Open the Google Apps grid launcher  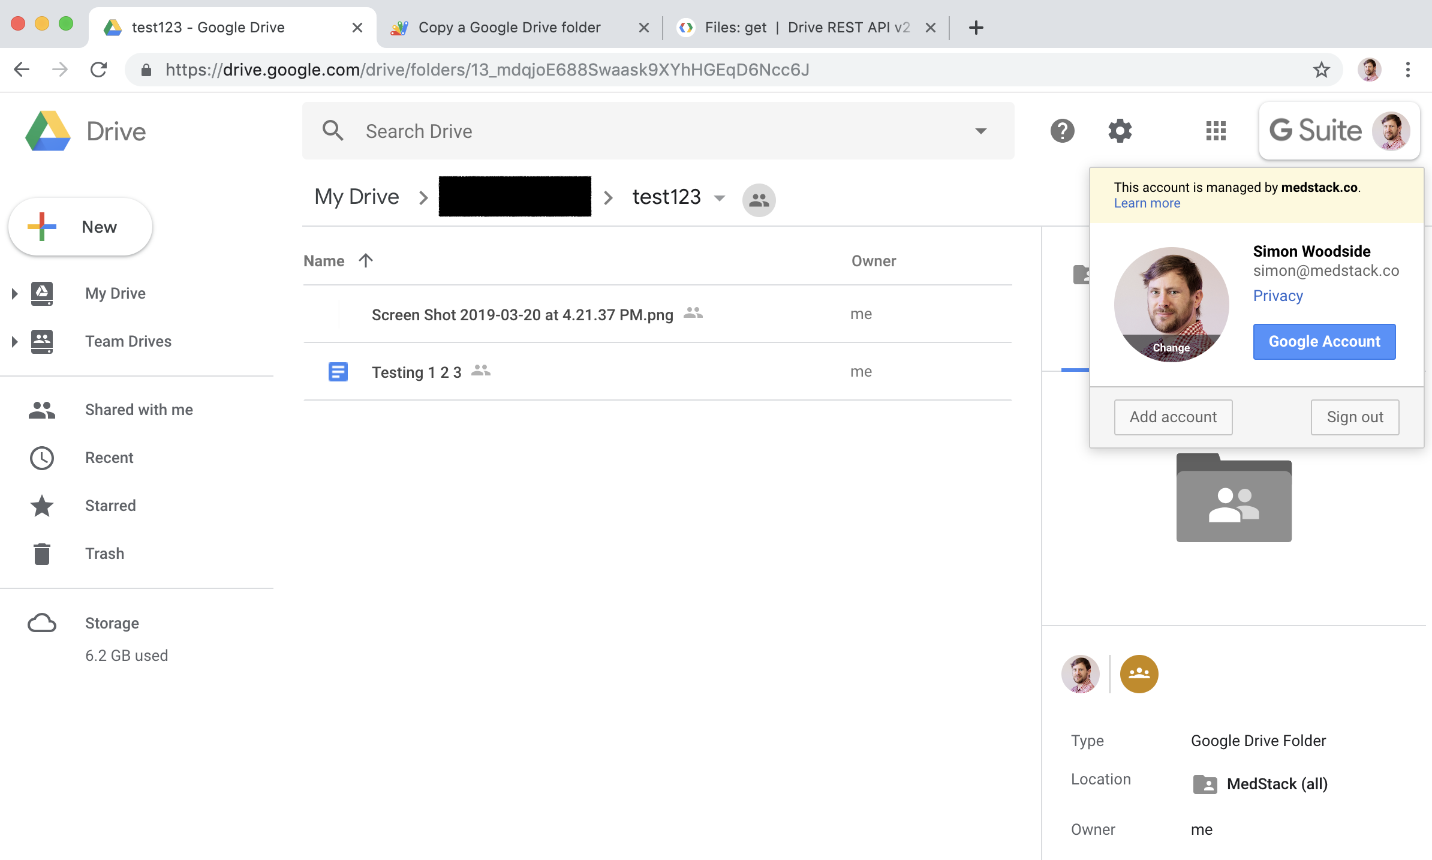pos(1215,131)
